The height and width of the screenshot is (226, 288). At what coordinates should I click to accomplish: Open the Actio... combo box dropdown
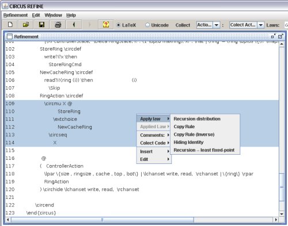tap(217, 25)
